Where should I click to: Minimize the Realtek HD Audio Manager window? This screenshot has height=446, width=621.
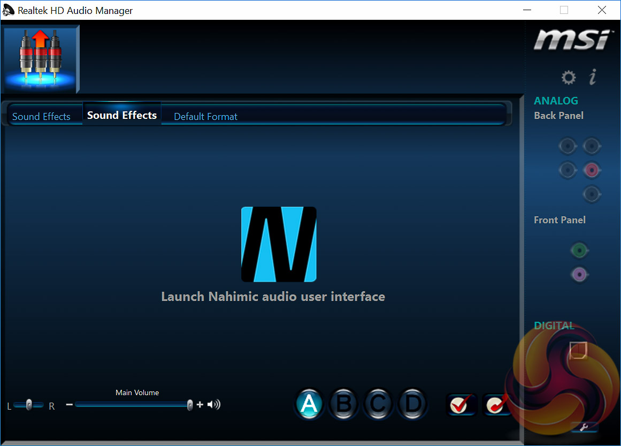point(527,10)
